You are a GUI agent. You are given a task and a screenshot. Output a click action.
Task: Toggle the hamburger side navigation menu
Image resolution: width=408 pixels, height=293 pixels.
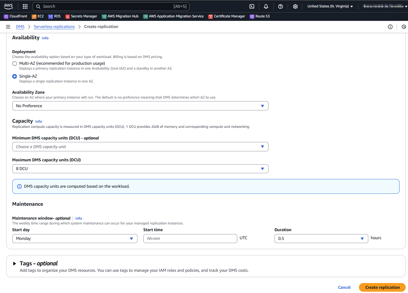pos(8,27)
